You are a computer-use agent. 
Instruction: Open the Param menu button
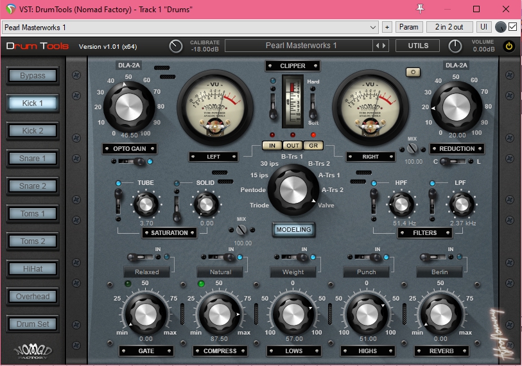click(x=409, y=27)
